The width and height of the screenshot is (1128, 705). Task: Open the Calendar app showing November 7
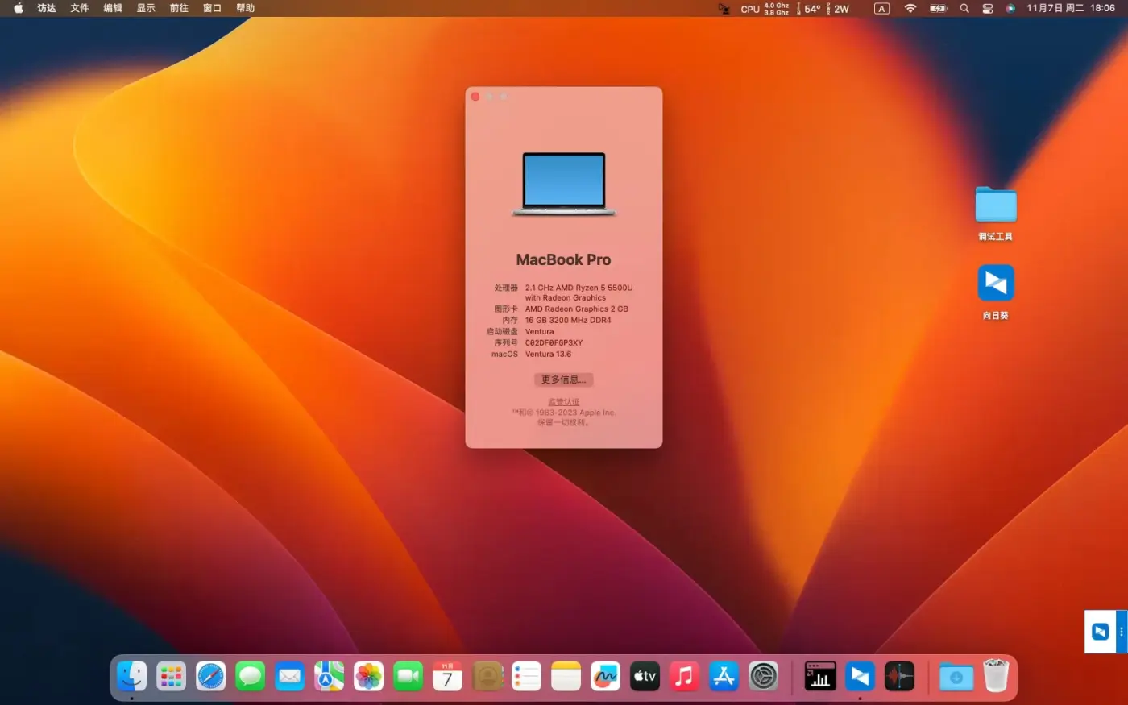pyautogui.click(x=447, y=676)
